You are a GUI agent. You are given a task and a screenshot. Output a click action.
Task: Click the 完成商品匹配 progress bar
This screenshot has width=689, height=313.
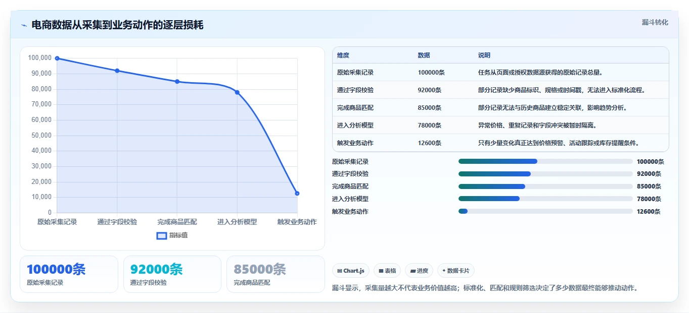pos(545,186)
